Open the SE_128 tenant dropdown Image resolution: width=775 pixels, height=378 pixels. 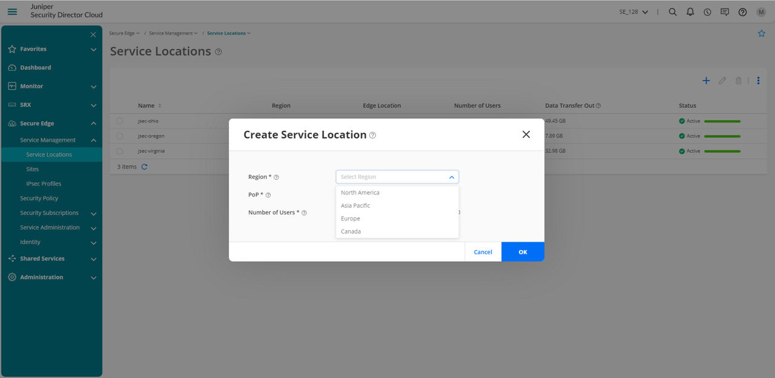pos(633,12)
